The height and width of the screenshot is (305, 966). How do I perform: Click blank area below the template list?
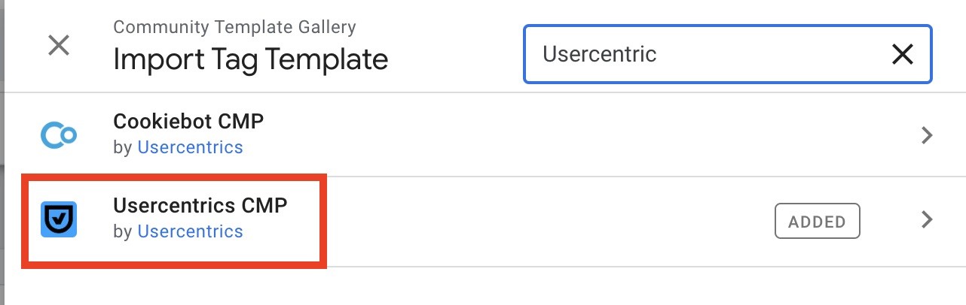click(x=482, y=286)
